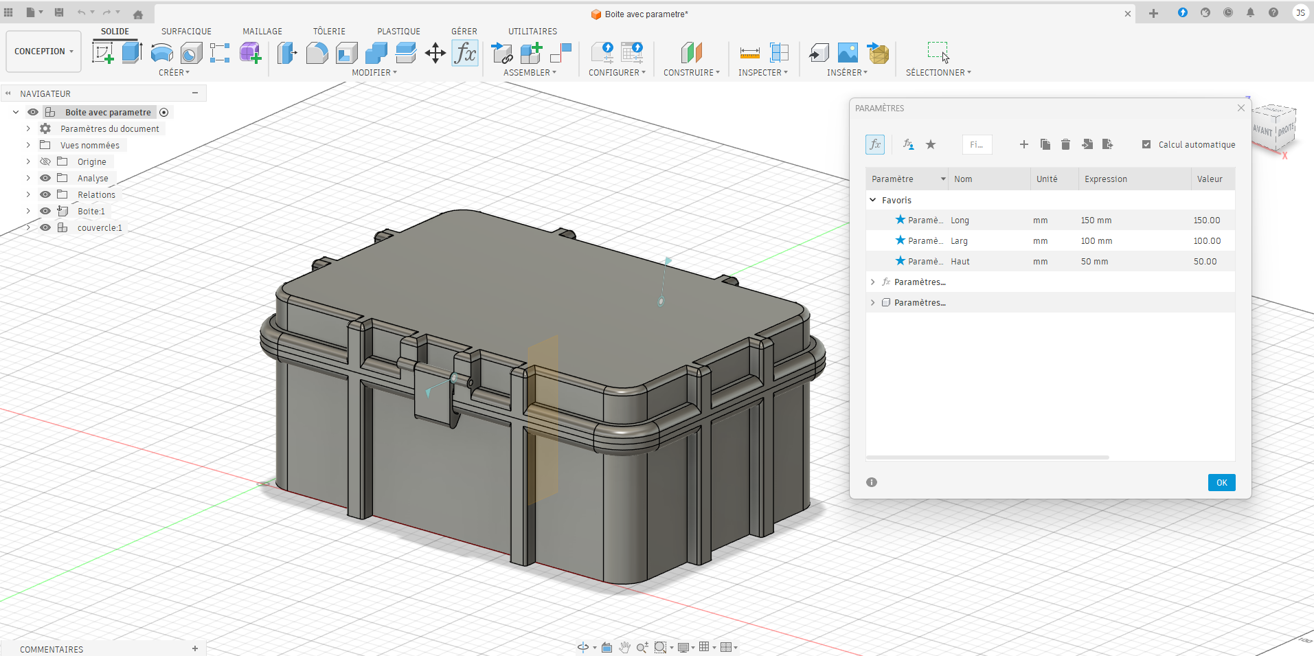Select the Move/Copy arrows tool

click(435, 53)
